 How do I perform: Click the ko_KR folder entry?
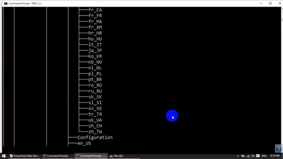coord(95,56)
